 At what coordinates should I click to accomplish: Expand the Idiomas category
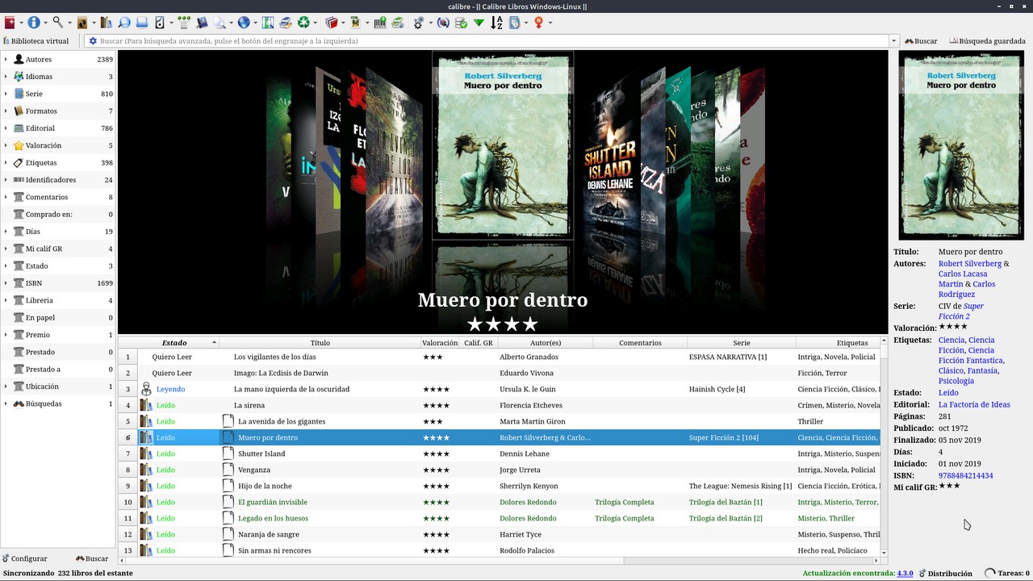click(6, 77)
